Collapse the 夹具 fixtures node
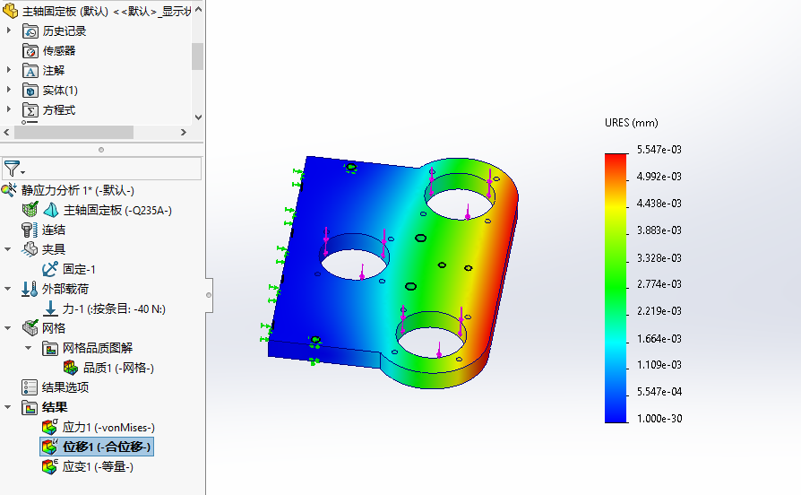Screen dimensions: 801x495 click(x=8, y=249)
